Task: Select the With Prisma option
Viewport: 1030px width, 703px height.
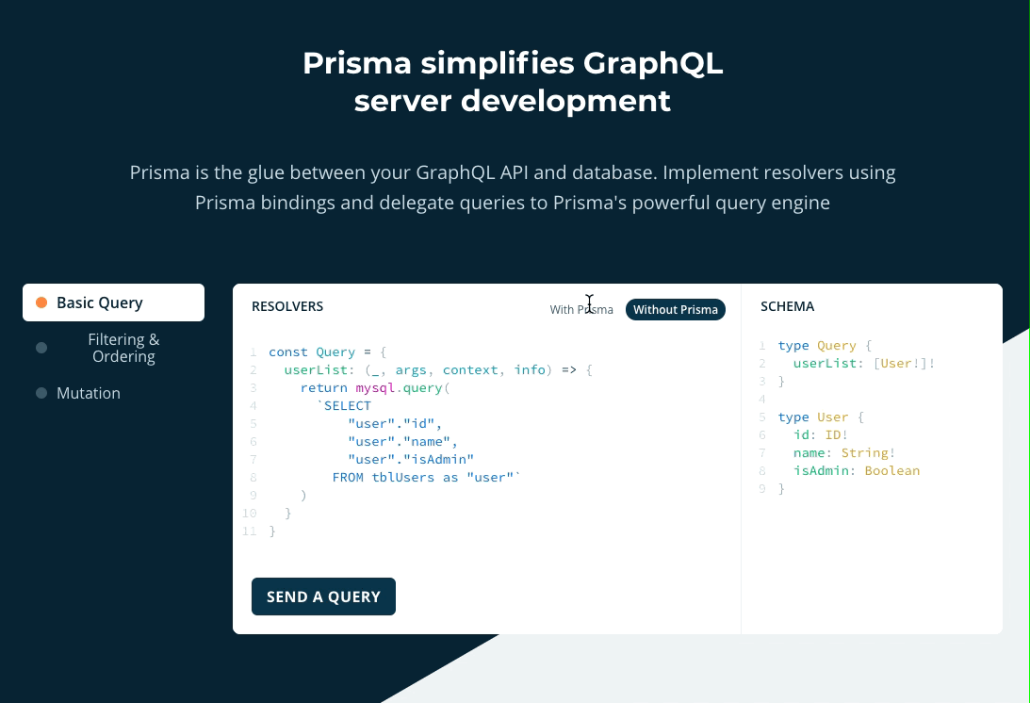Action: [581, 309]
